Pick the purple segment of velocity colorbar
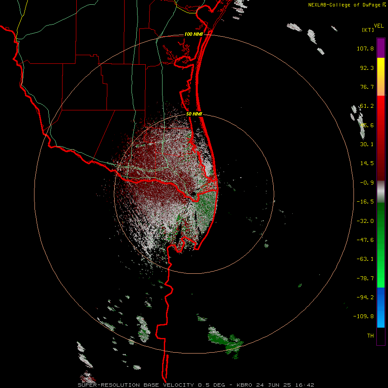 pos(381,48)
